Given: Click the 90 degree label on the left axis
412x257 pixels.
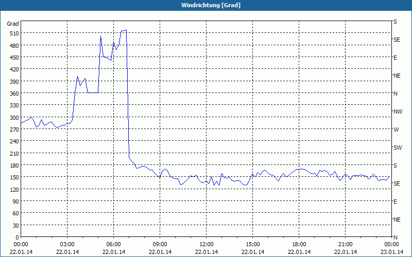Looking at the screenshot, I should (x=16, y=201).
